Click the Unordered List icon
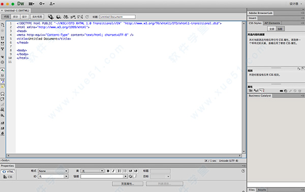The height and width of the screenshot is (192, 305). point(119,171)
